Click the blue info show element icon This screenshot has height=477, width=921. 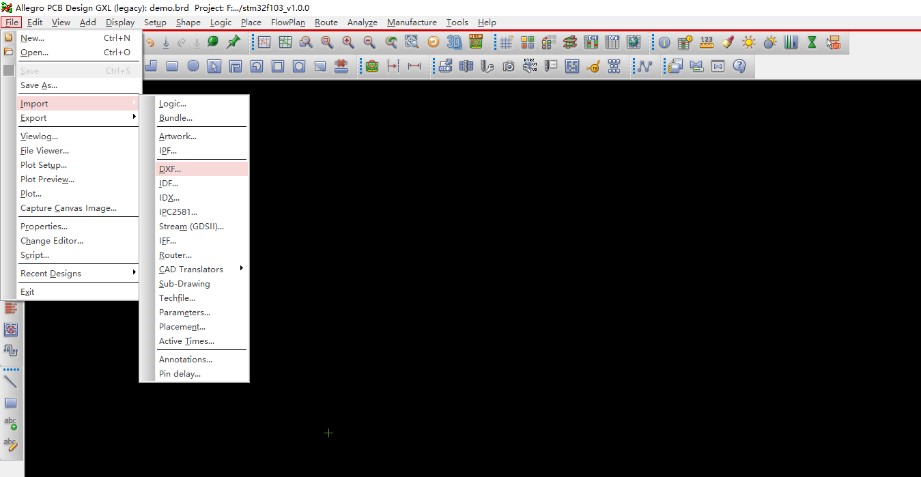(664, 42)
